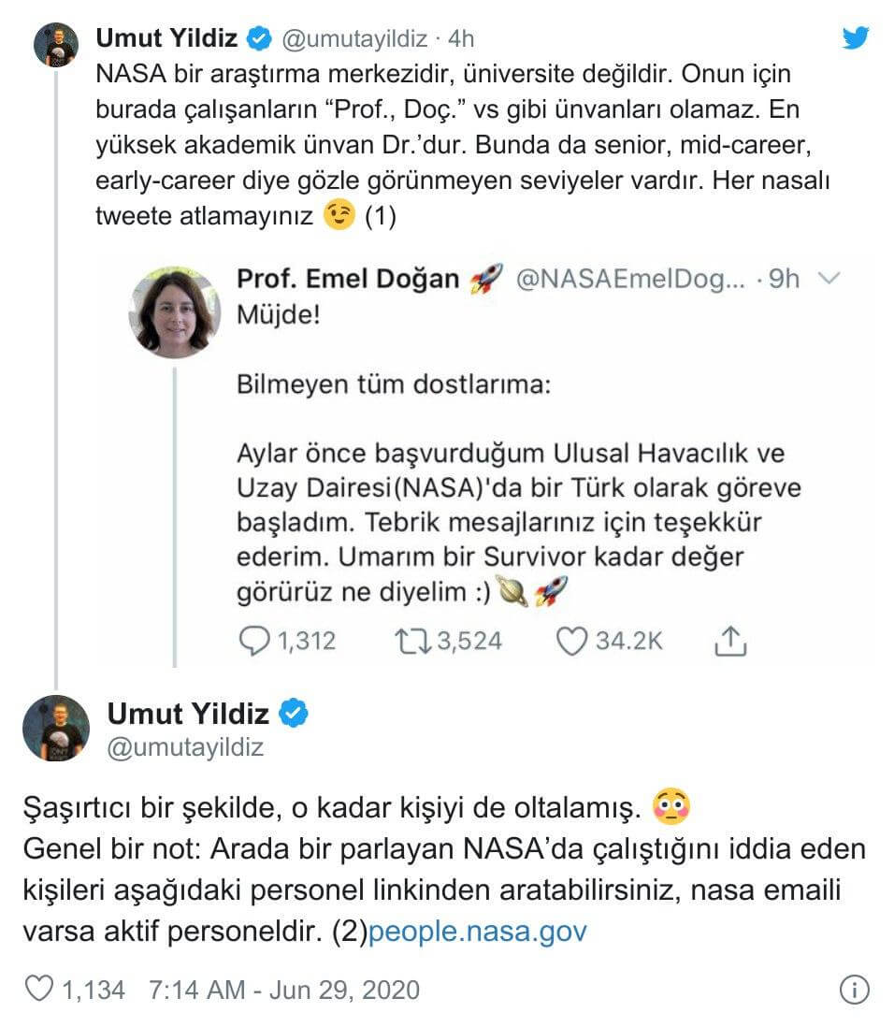Like the main tweet with 1,134 likes
The width and height of the screenshot is (894, 1027).
coord(38,989)
